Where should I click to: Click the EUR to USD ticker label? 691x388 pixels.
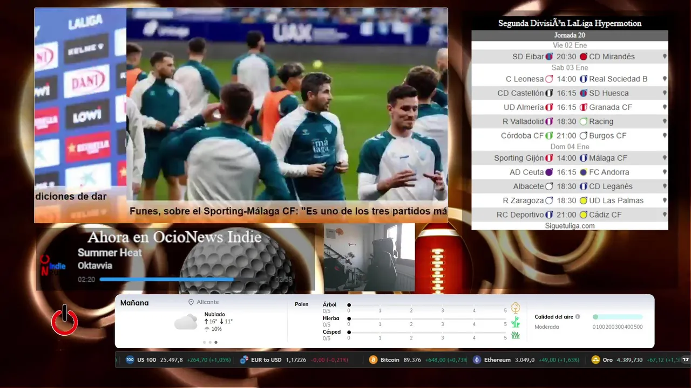coord(266,360)
